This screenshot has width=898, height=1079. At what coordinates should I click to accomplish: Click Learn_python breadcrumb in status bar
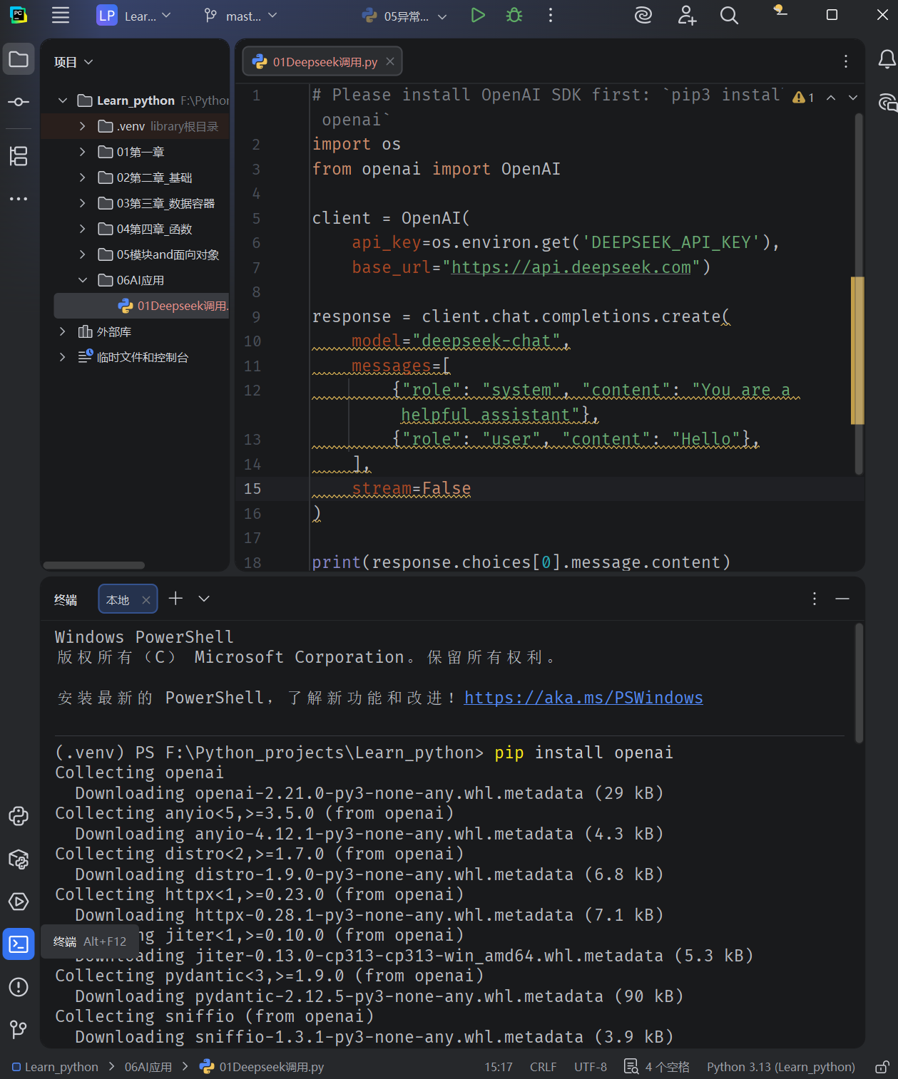tap(56, 1067)
